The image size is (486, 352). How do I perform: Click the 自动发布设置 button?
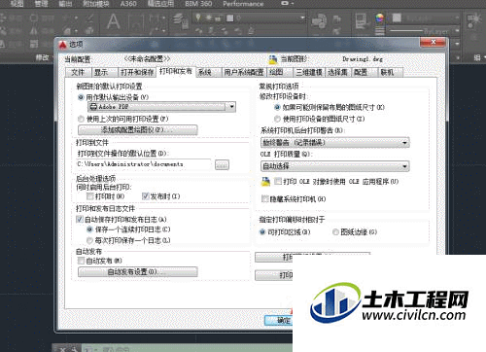[x=138, y=272]
